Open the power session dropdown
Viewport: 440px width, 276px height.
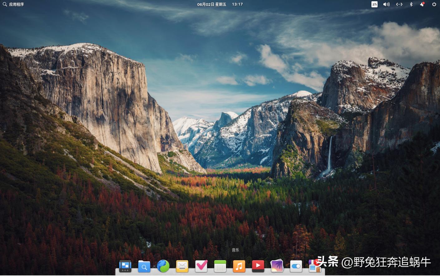pyautogui.click(x=434, y=4)
